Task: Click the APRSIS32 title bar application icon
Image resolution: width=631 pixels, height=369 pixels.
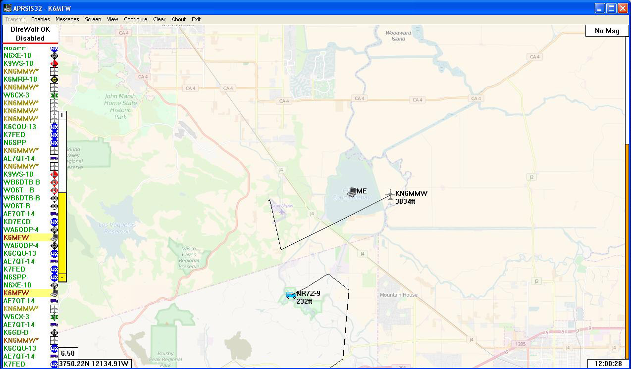Action: 7,8
